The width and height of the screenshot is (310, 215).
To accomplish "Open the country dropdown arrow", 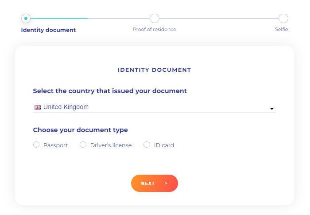I will tap(272, 109).
